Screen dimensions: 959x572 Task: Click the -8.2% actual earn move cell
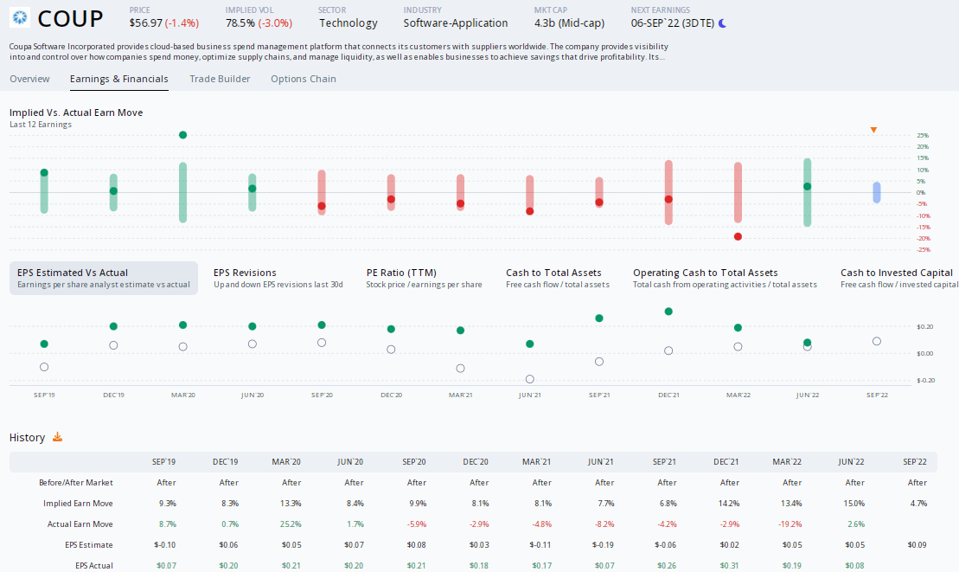604,524
